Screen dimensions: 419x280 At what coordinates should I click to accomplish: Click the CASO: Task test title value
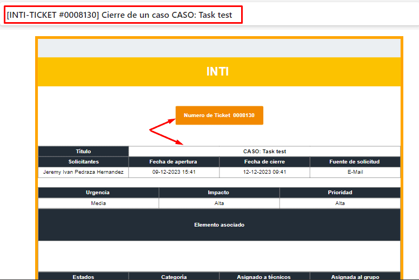point(264,152)
